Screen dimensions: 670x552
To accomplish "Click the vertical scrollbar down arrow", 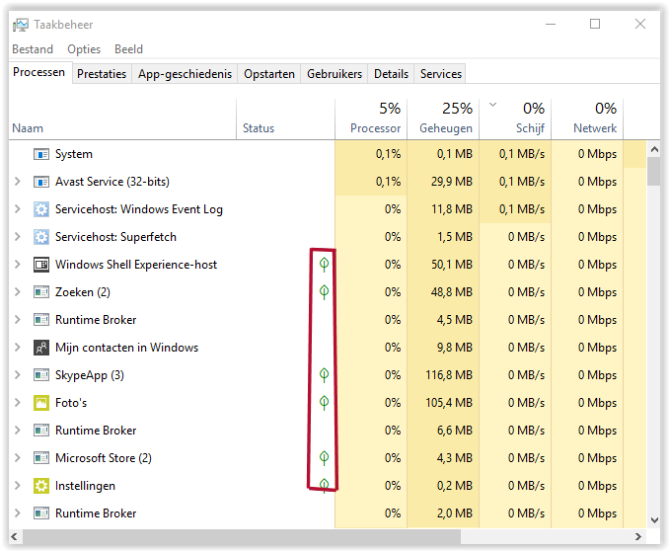I will [x=654, y=520].
